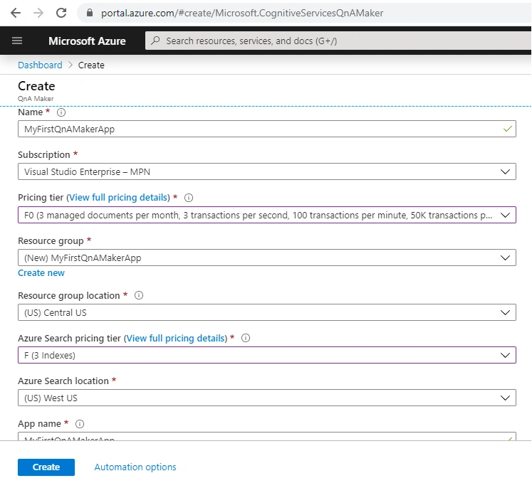This screenshot has height=488, width=532.
Task: Click the Resource group location info icon
Action: 139,295
